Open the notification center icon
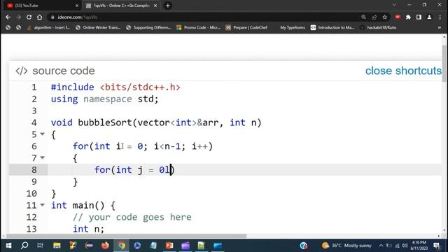 437,246
